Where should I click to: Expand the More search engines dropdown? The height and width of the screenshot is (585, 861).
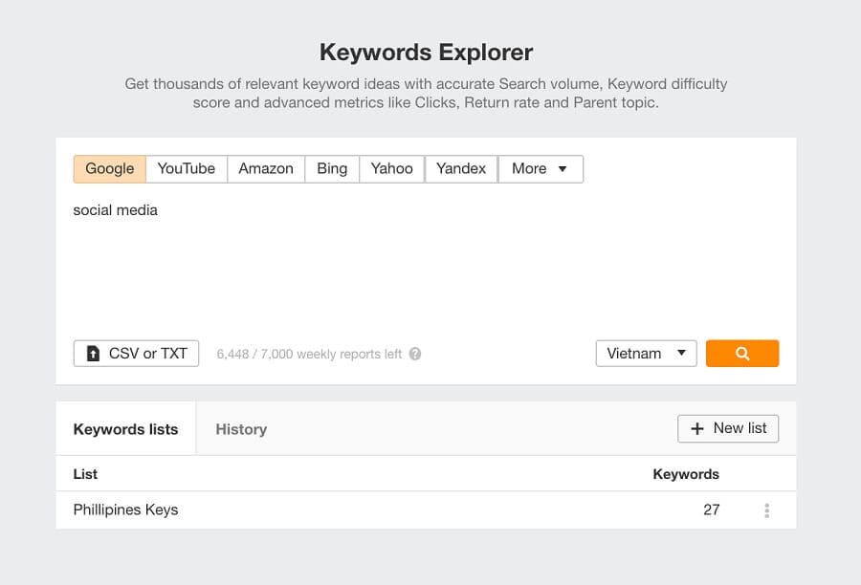tap(540, 169)
